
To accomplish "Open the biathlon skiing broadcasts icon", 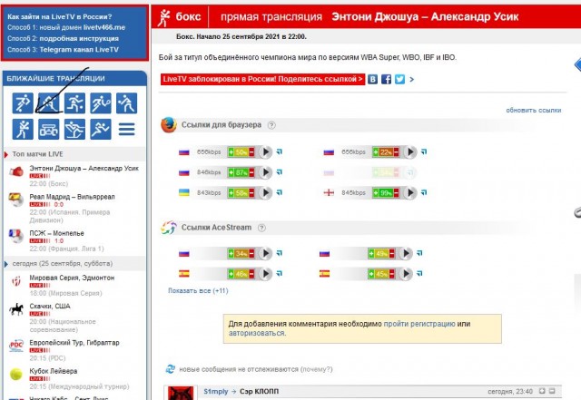I will pos(74,130).
